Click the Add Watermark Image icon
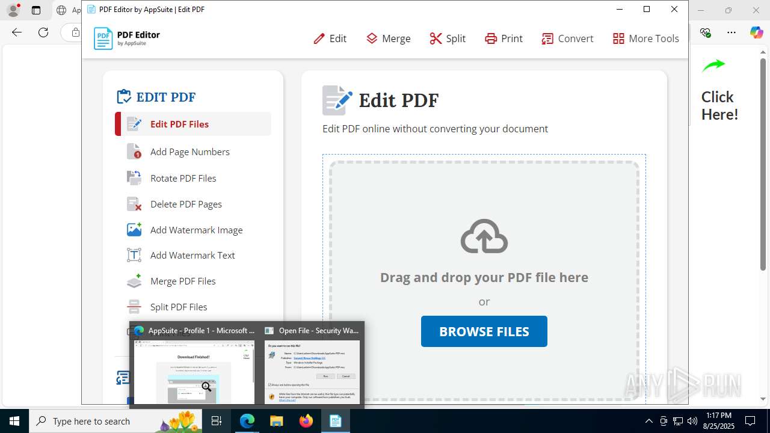The height and width of the screenshot is (433, 770). pyautogui.click(x=134, y=230)
